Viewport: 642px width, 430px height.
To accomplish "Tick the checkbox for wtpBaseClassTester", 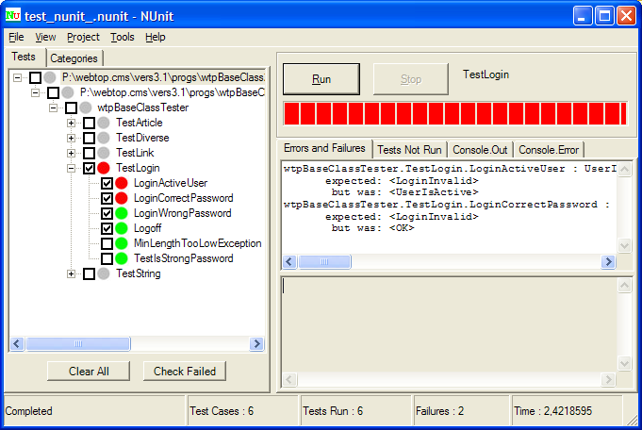I will 71,107.
